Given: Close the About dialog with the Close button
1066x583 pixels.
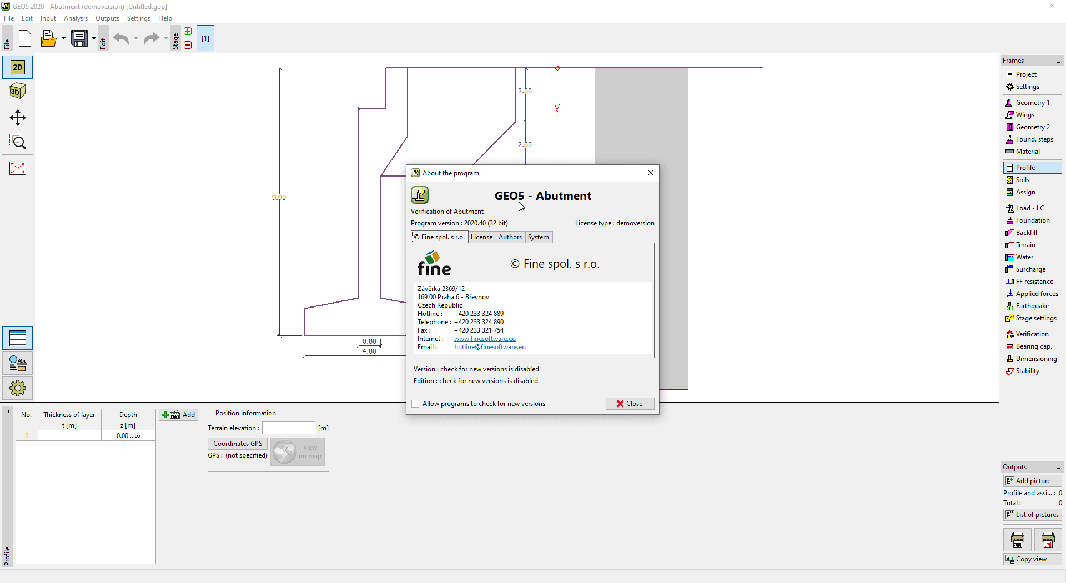Looking at the screenshot, I should 630,403.
